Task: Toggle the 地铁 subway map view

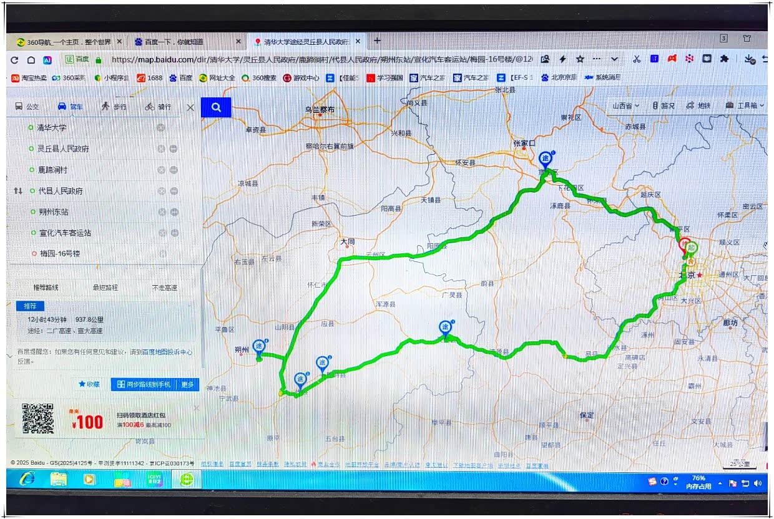Action: [699, 105]
